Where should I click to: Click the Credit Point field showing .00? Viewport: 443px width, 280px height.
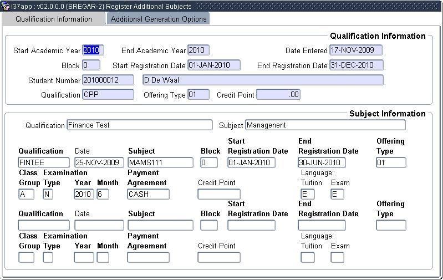pyautogui.click(x=278, y=95)
